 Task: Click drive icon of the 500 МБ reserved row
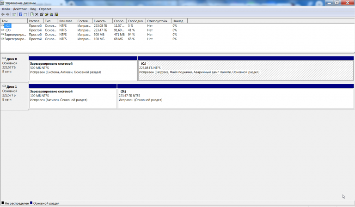[2, 34]
